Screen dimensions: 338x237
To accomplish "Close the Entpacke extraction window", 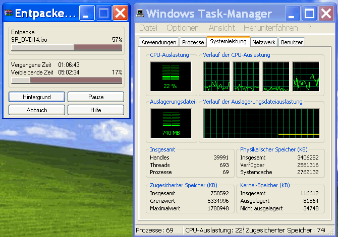I will [x=120, y=13].
